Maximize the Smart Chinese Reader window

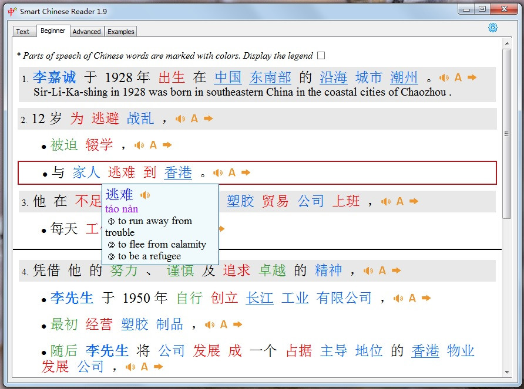click(x=482, y=9)
